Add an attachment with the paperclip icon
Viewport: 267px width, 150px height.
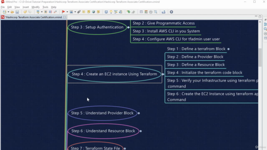point(79,12)
